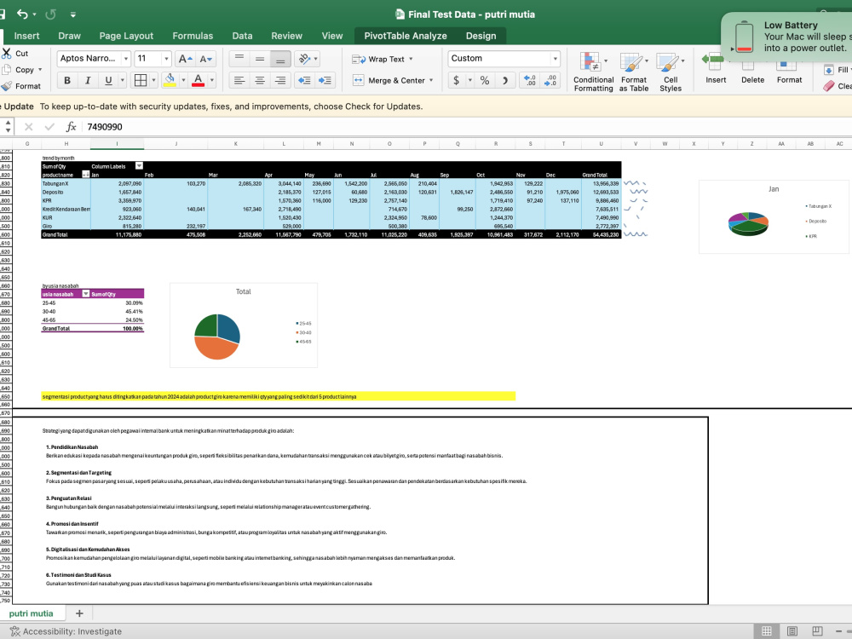Click the Format cells button in ribbon
Viewport: 852px width, 639px height.
pos(789,72)
